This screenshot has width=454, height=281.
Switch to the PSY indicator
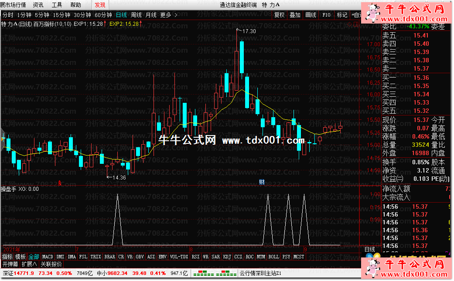pos(286,257)
